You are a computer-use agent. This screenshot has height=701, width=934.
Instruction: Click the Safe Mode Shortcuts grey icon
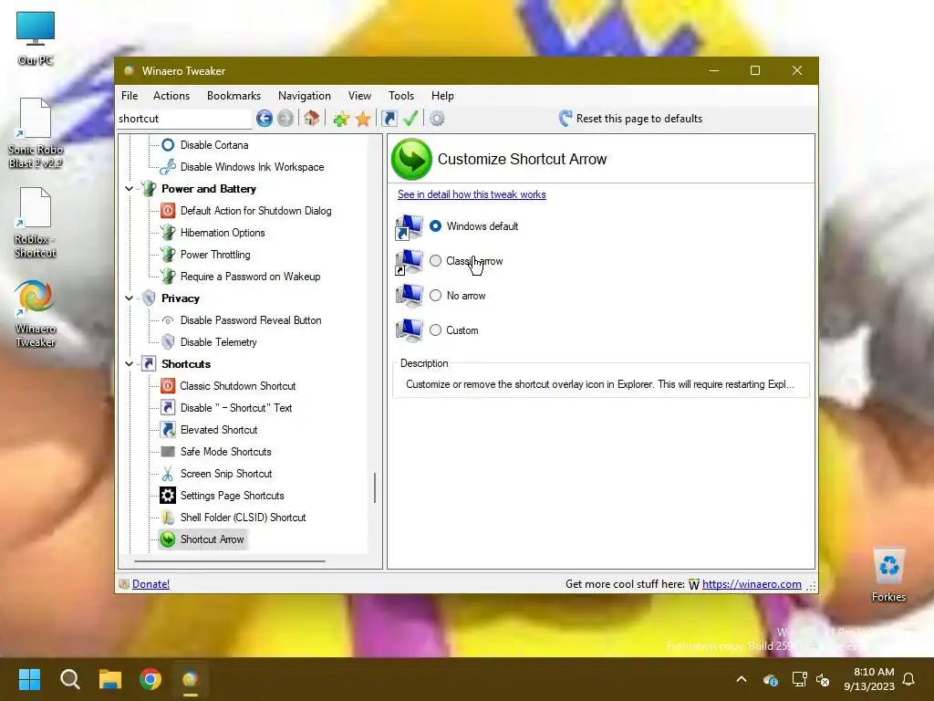tap(168, 452)
